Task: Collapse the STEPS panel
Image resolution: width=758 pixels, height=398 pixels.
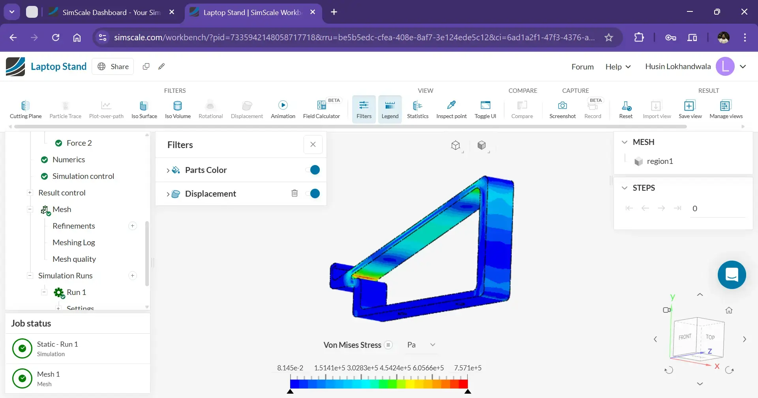Action: click(625, 188)
